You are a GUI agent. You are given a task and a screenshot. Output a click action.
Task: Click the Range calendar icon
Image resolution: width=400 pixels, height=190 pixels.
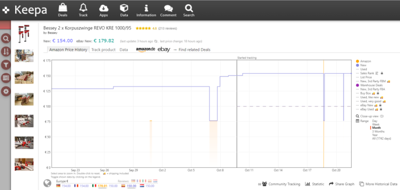point(357,121)
